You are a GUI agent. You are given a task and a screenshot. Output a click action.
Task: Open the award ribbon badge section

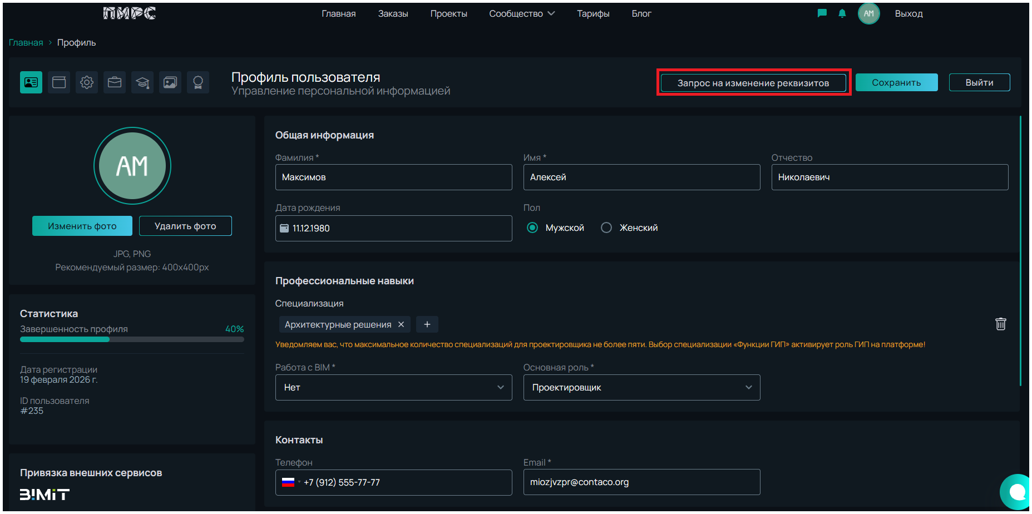tap(198, 82)
